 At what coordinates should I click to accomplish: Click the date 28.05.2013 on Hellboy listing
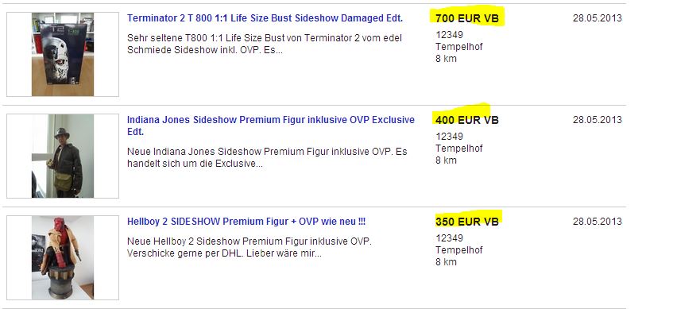tap(597, 222)
